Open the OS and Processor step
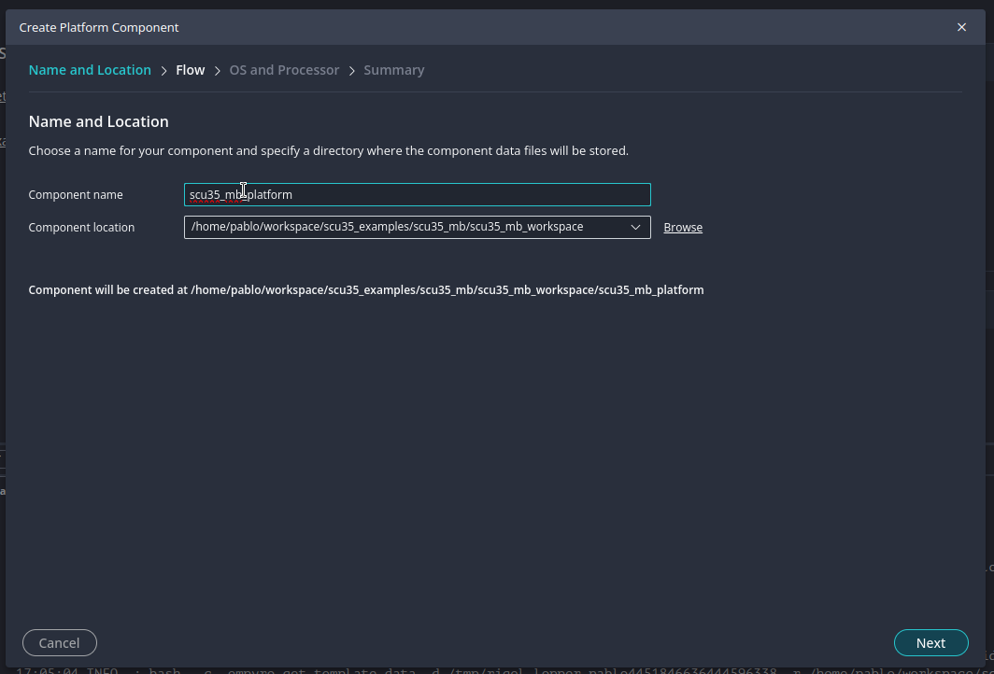This screenshot has height=674, width=994. [284, 69]
